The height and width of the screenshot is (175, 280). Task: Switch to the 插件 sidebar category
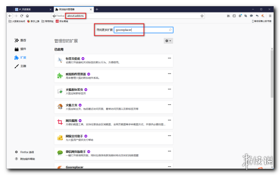pos(20,49)
